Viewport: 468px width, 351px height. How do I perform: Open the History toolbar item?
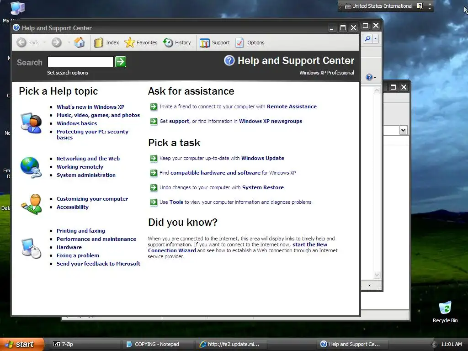point(177,43)
